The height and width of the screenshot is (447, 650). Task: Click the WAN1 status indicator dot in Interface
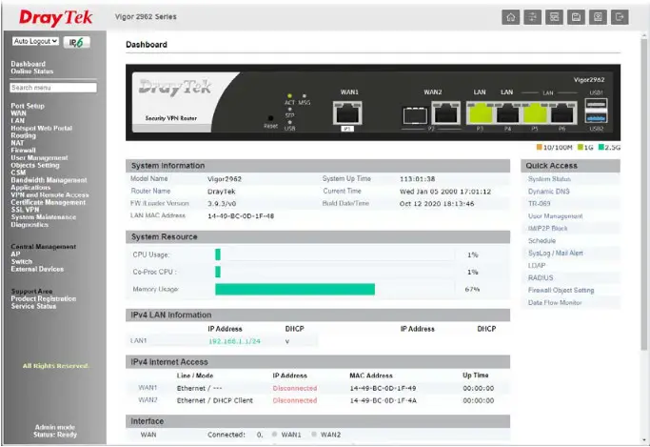(274, 435)
